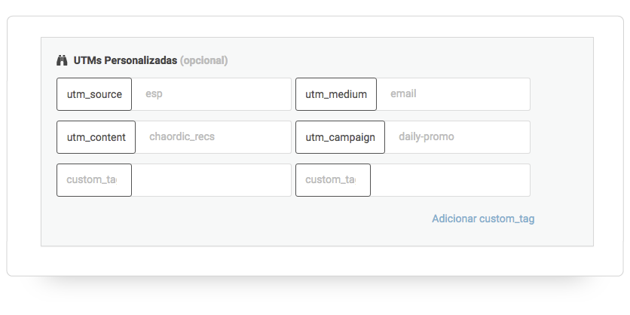Select the utm_medium label box

click(x=336, y=94)
